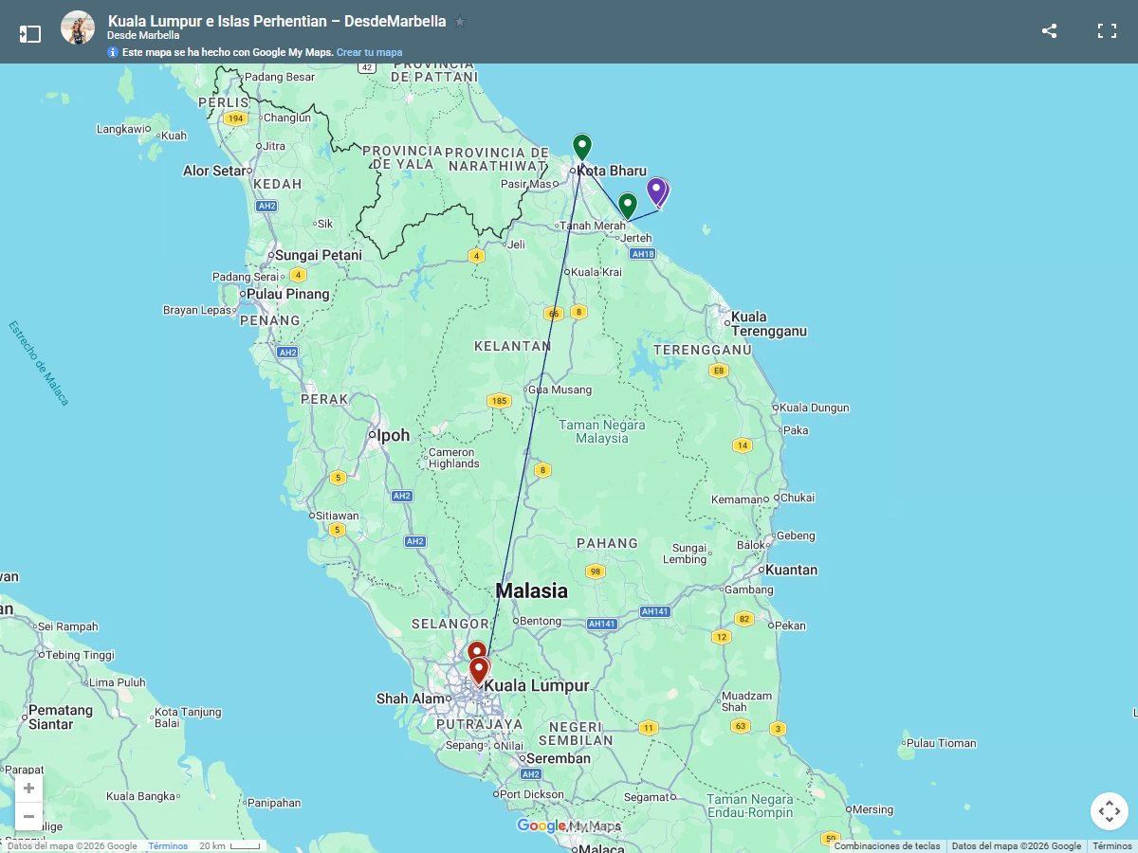Select the purple pin off the coast

coord(656,191)
